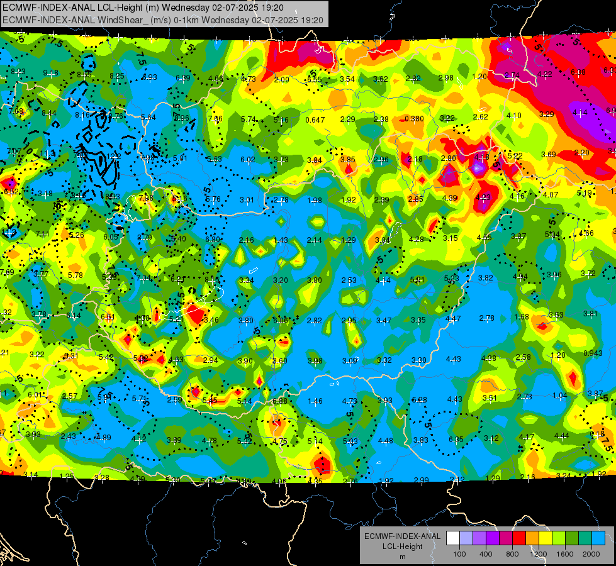The height and width of the screenshot is (566, 616).
Task: Click the grid point value 9.18
Action: coord(51,73)
